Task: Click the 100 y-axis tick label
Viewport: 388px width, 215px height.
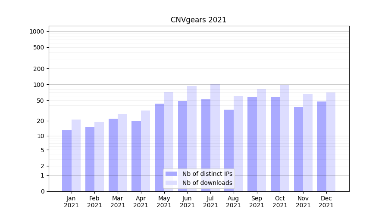Action: pos(38,85)
